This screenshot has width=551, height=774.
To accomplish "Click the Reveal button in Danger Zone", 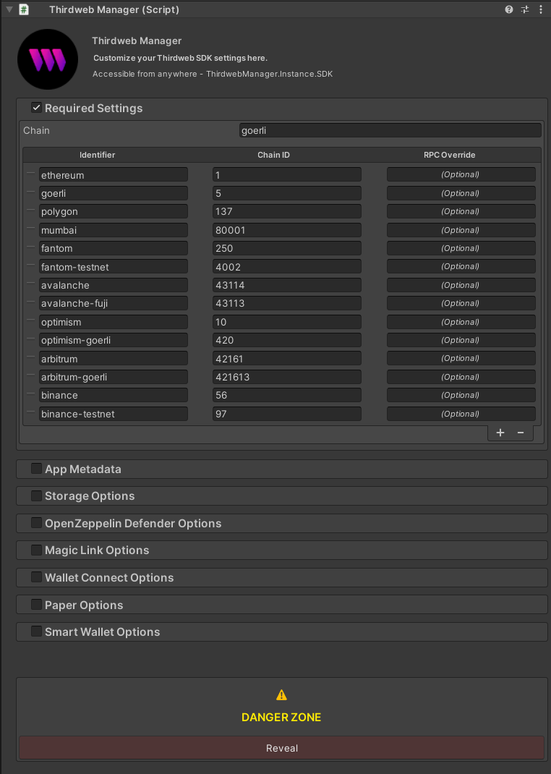I will (281, 748).
